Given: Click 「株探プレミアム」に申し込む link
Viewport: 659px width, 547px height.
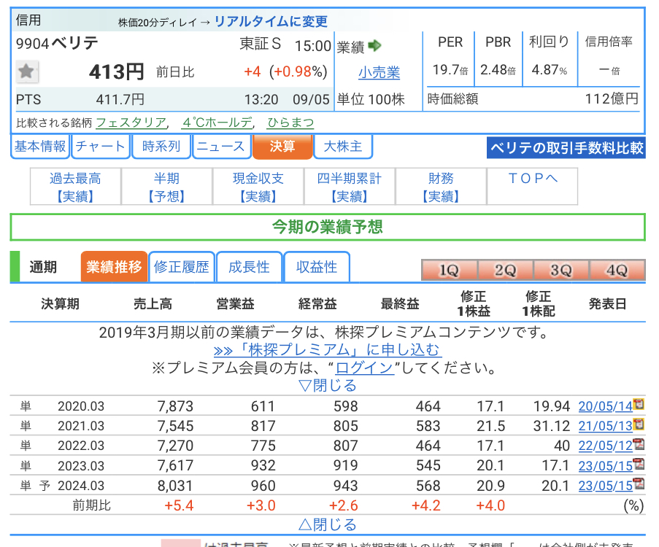Looking at the screenshot, I should click(x=328, y=350).
